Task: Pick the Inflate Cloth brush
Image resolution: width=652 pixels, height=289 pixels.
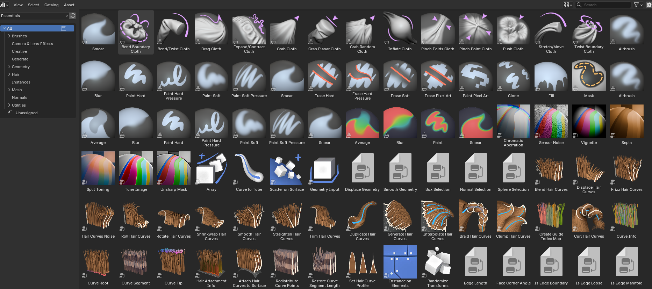Action: (x=400, y=32)
